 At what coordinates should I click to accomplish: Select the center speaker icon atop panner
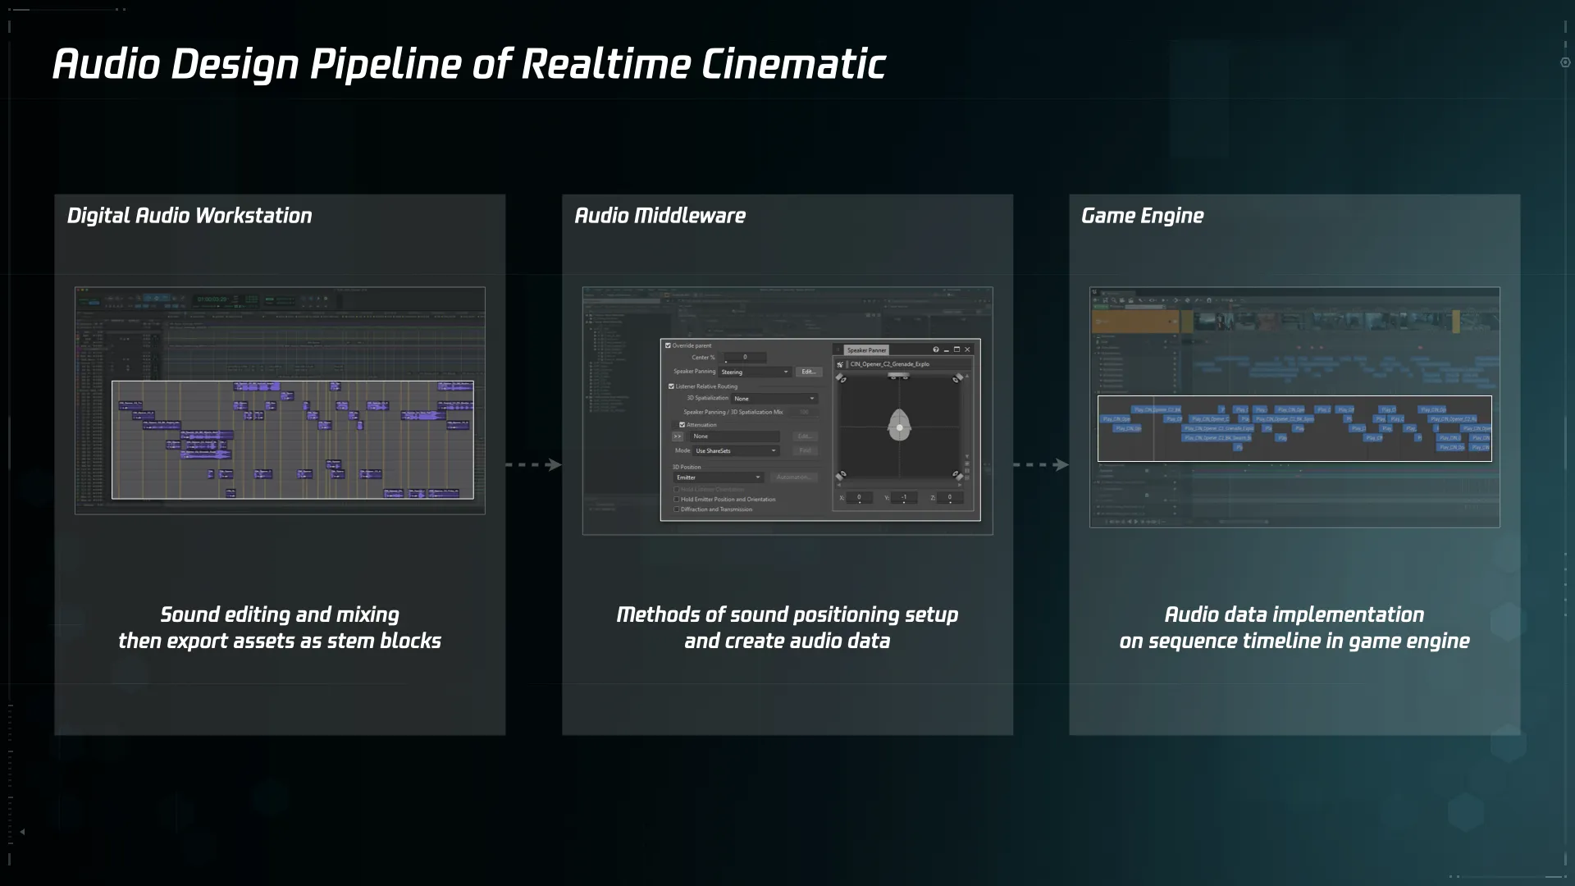(899, 376)
